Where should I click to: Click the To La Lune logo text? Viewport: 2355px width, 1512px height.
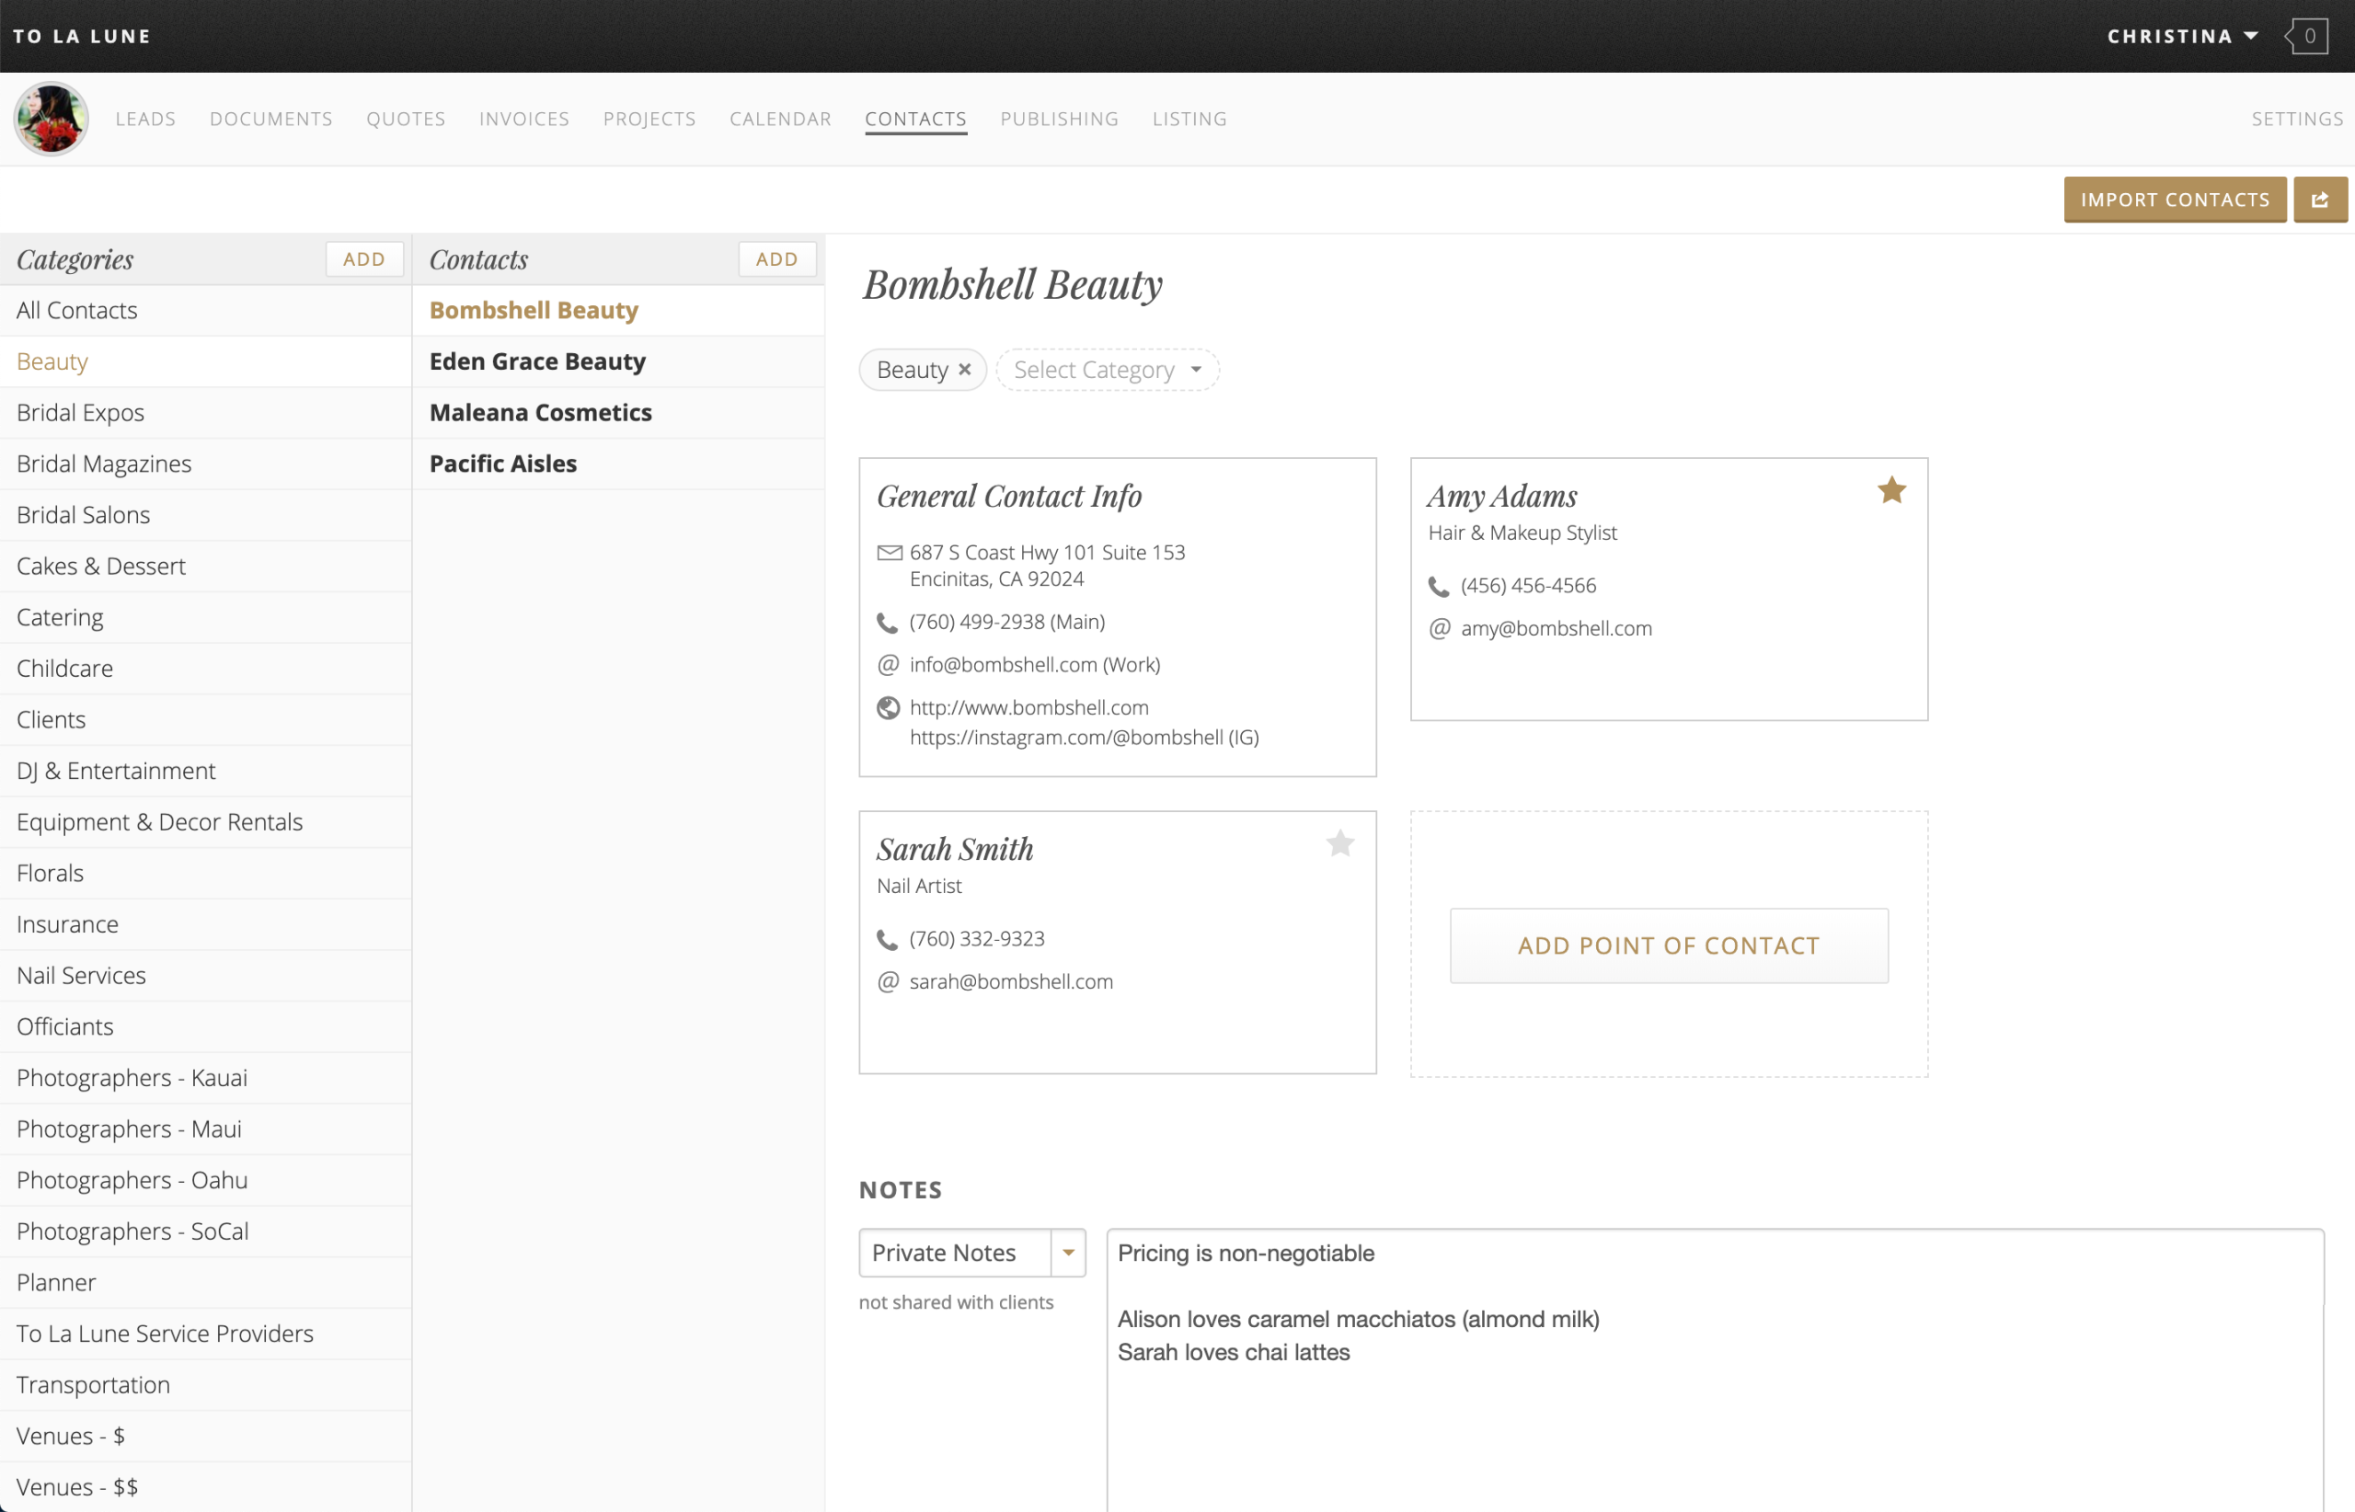tap(83, 36)
